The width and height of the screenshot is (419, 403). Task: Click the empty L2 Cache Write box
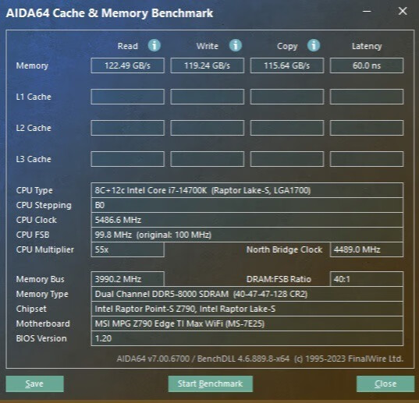coord(207,128)
